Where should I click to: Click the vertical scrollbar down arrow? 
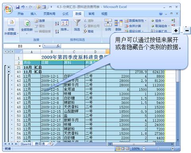[177, 140]
